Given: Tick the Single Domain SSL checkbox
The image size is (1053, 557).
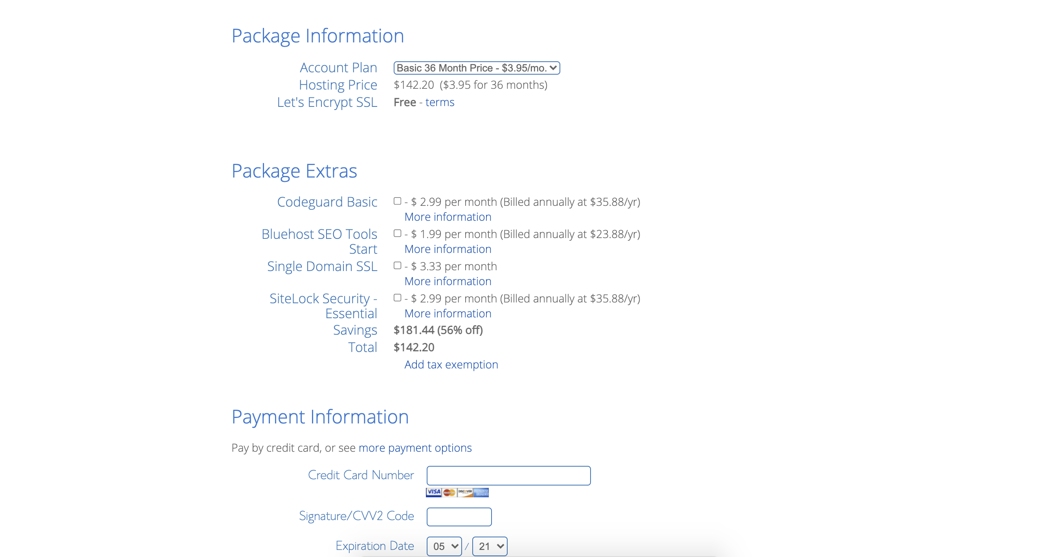Looking at the screenshot, I should click(x=397, y=266).
